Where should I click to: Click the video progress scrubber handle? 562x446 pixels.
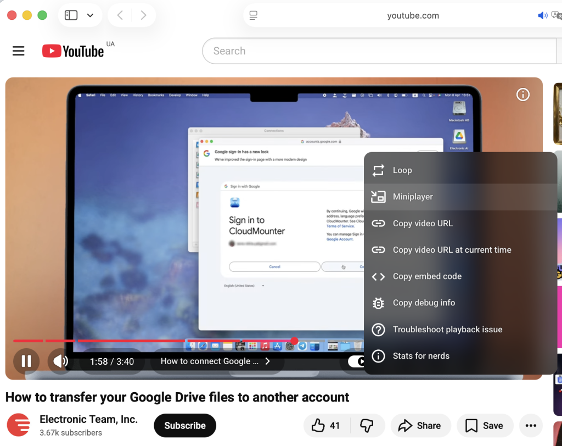pyautogui.click(x=294, y=341)
